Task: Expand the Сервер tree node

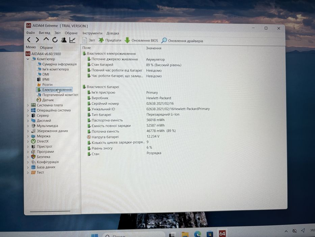Action: click(28, 115)
